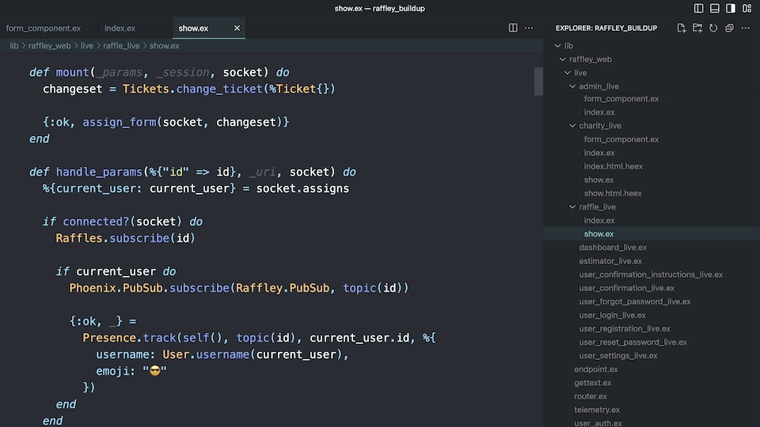Viewport: 760px width, 427px height.
Task: Open index.ex under admin_live
Action: click(599, 111)
